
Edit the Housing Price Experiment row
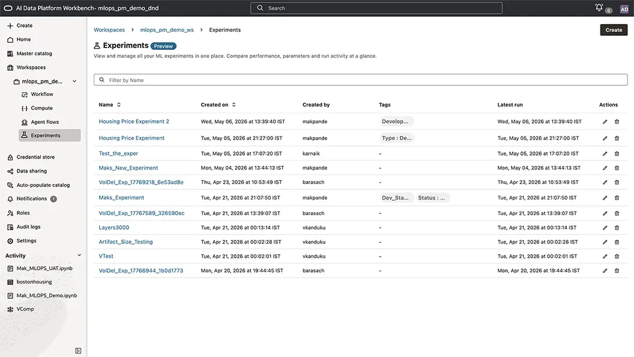click(x=605, y=138)
